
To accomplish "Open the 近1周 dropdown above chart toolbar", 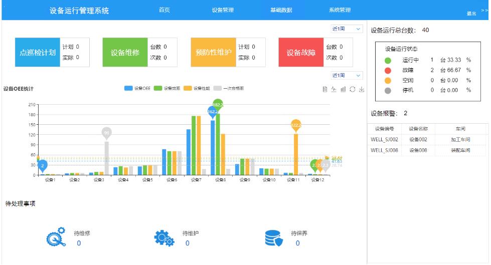I will point(347,75).
